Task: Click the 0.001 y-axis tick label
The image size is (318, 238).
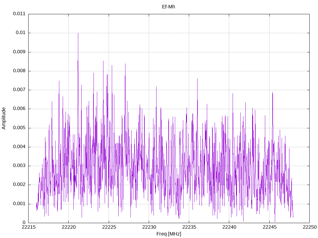Action: pos(19,204)
